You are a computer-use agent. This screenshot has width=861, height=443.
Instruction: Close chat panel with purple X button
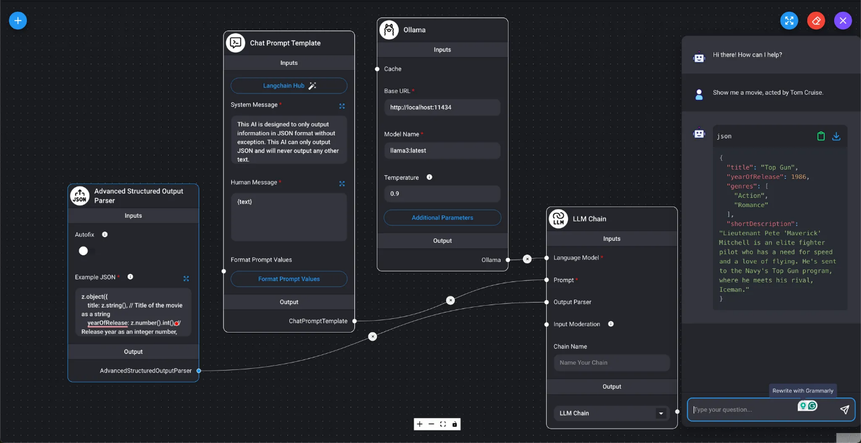843,21
